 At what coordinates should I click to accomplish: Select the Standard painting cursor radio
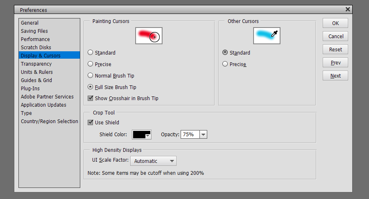[x=91, y=53]
